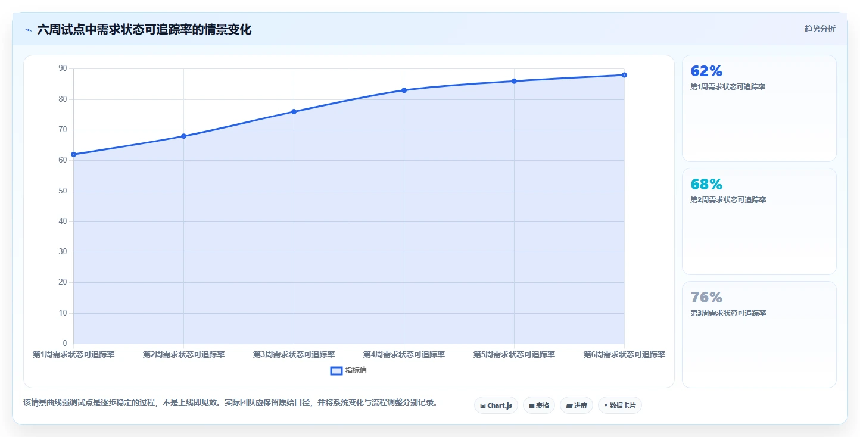
Task: Click the Chart.js tag icon
Action: pos(483,405)
